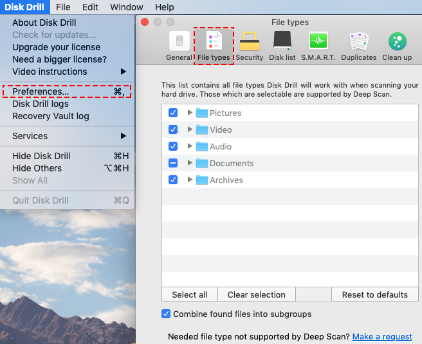Select the Documents row label
Image resolution: width=422 pixels, height=344 pixels.
point(232,163)
